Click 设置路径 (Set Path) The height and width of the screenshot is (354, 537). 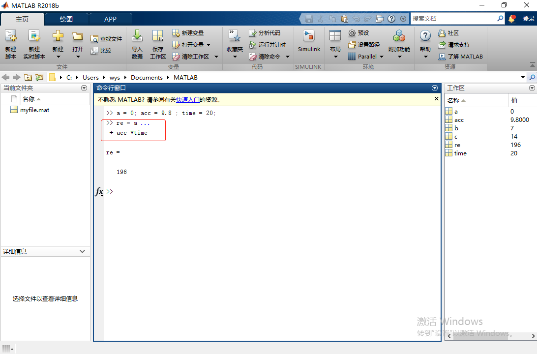tap(364, 45)
